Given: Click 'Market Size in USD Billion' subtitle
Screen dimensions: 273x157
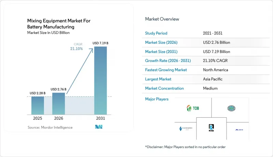Looking at the screenshot, I should [x=48, y=32].
